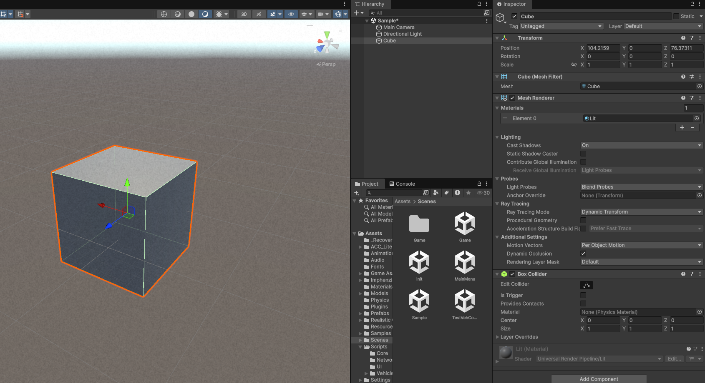Add a material element with plus button
The width and height of the screenshot is (705, 383).
point(682,127)
